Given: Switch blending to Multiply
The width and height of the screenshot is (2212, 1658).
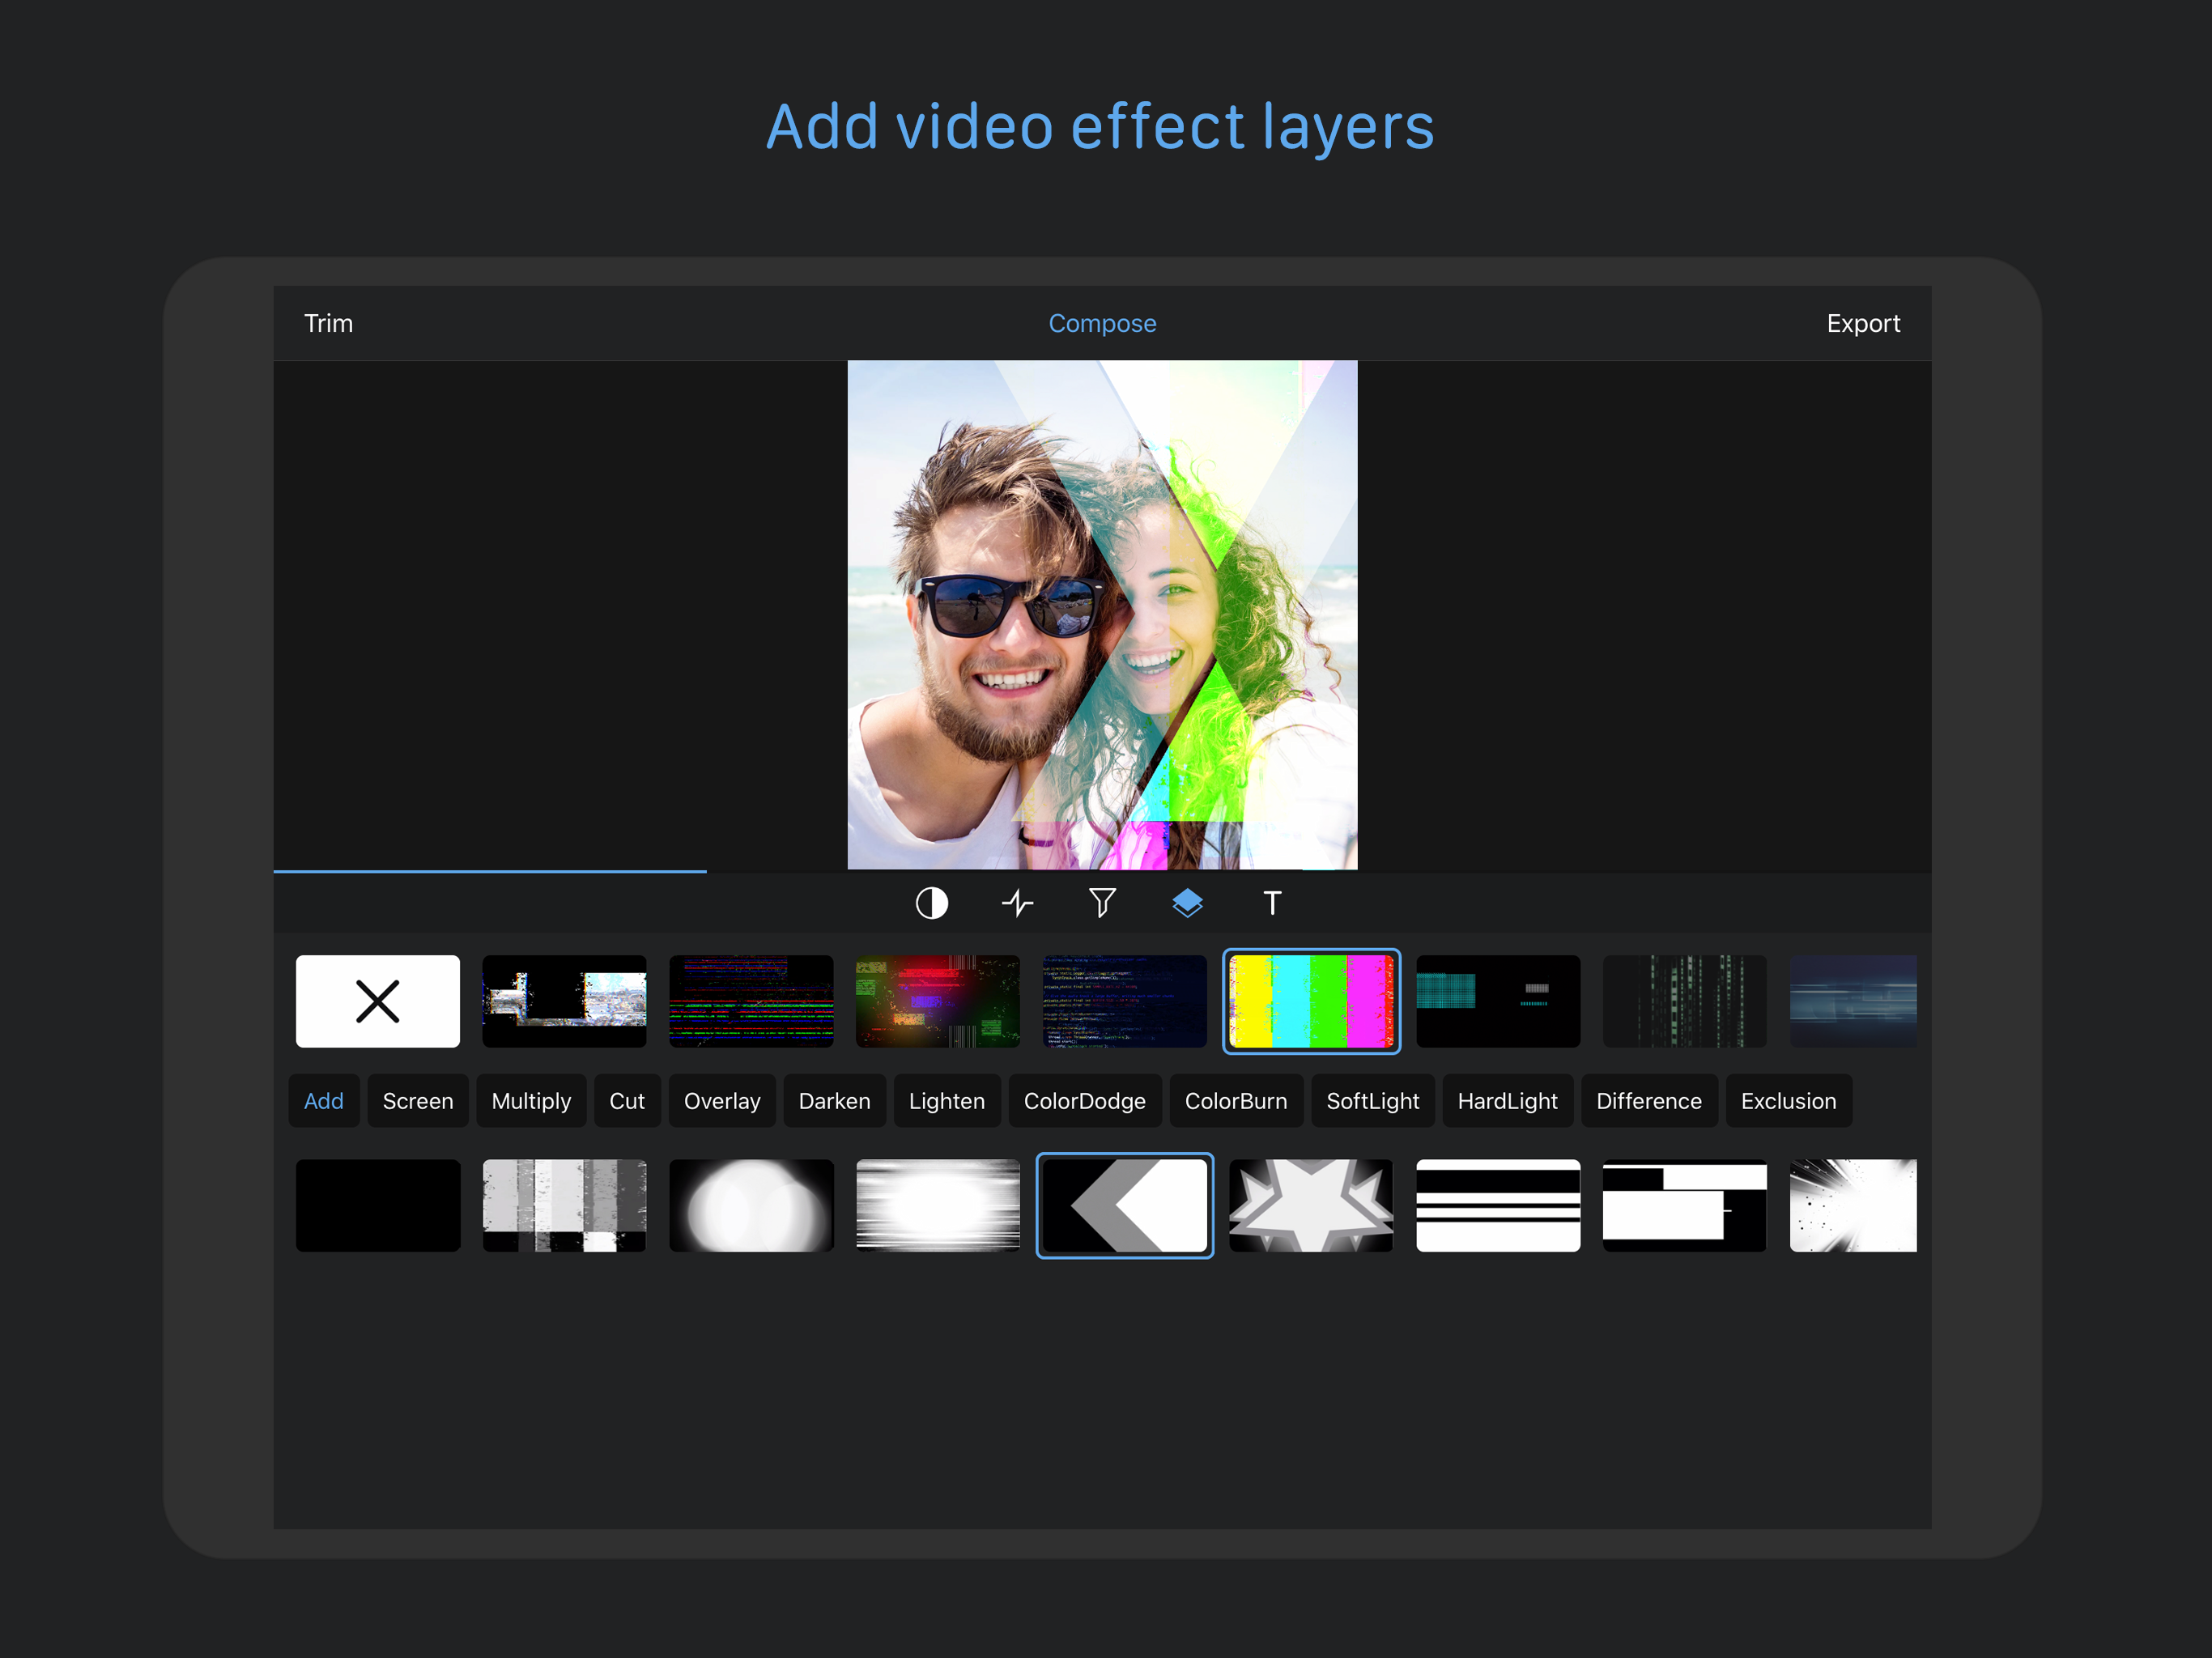Looking at the screenshot, I should [x=531, y=1100].
